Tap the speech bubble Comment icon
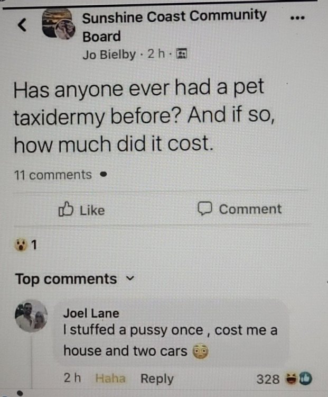 point(204,209)
